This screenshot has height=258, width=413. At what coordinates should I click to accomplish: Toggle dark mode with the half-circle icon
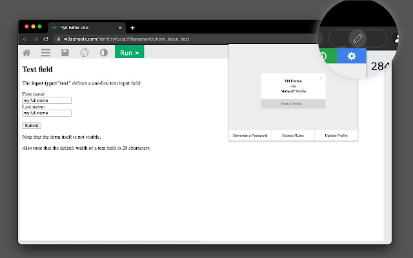coord(104,53)
